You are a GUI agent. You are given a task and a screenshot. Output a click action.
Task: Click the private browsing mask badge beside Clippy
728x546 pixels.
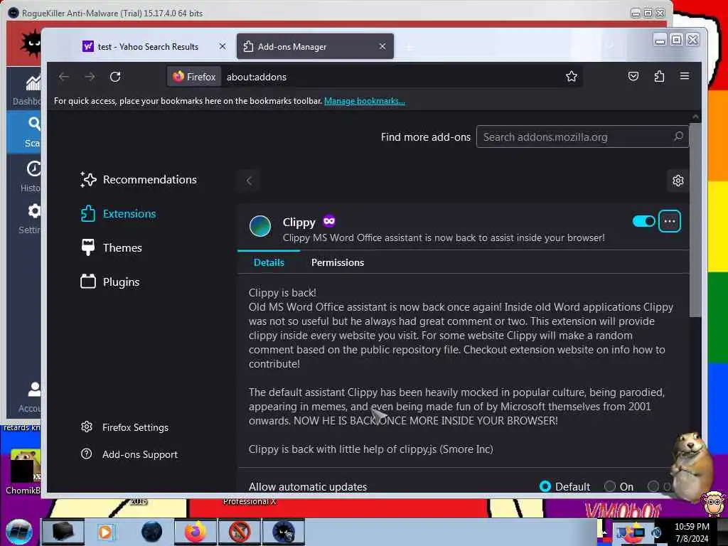click(329, 221)
